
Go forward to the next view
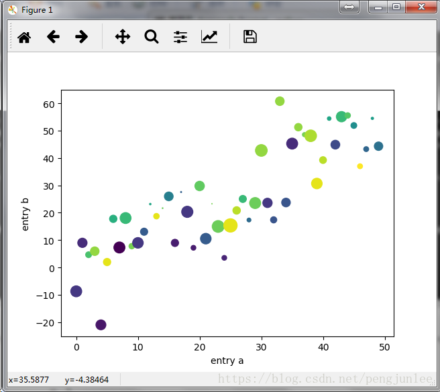pos(82,37)
